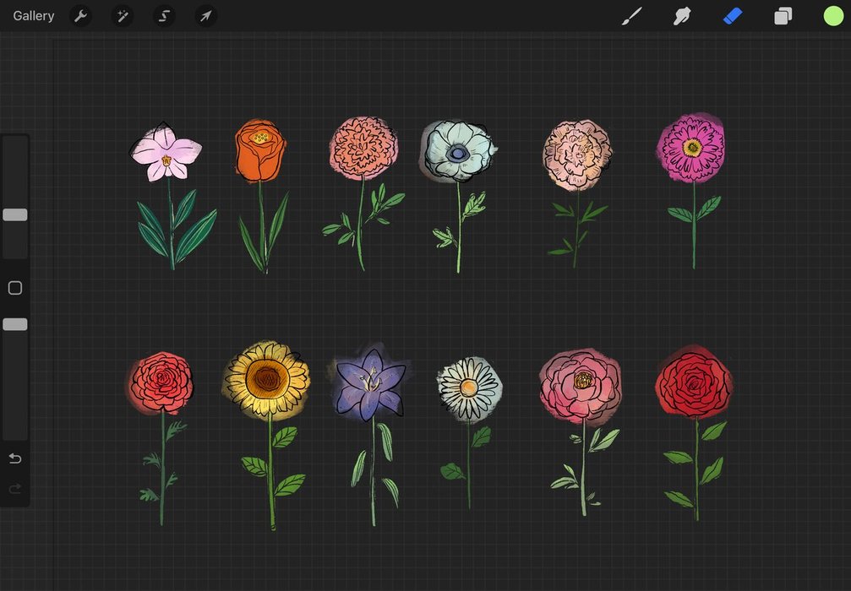
Task: Open the Adjustments magic wand menu
Action: pos(123,16)
